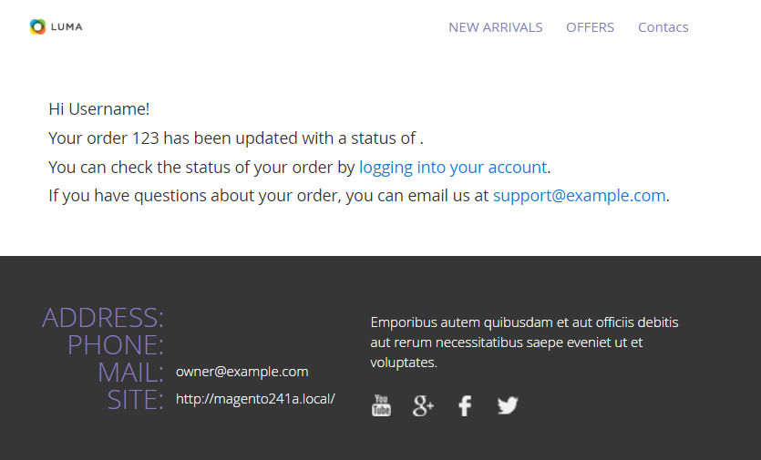Go to the OFFERS menu item
The width and height of the screenshot is (761, 460).
click(590, 27)
